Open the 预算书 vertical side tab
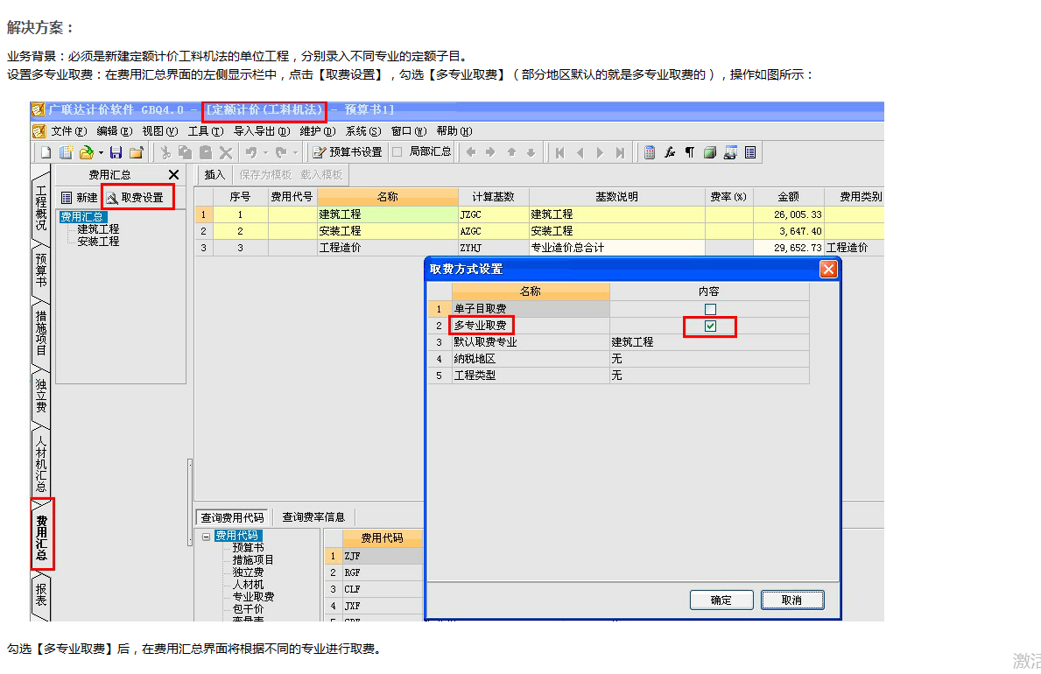The width and height of the screenshot is (1041, 674). (40, 270)
